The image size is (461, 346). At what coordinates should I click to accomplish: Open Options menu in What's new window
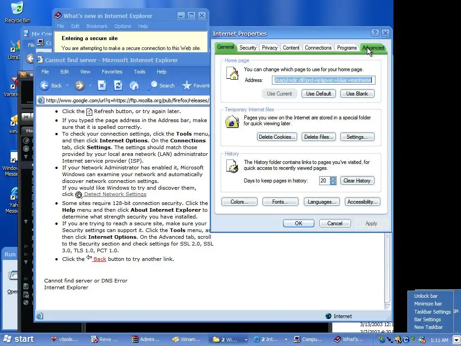tap(123, 26)
